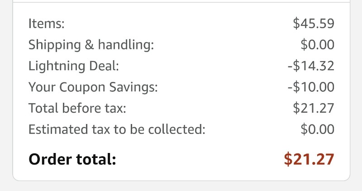Click the $0.00 estimated tax amount
Image resolution: width=362 pixels, height=191 pixels.
(318, 129)
